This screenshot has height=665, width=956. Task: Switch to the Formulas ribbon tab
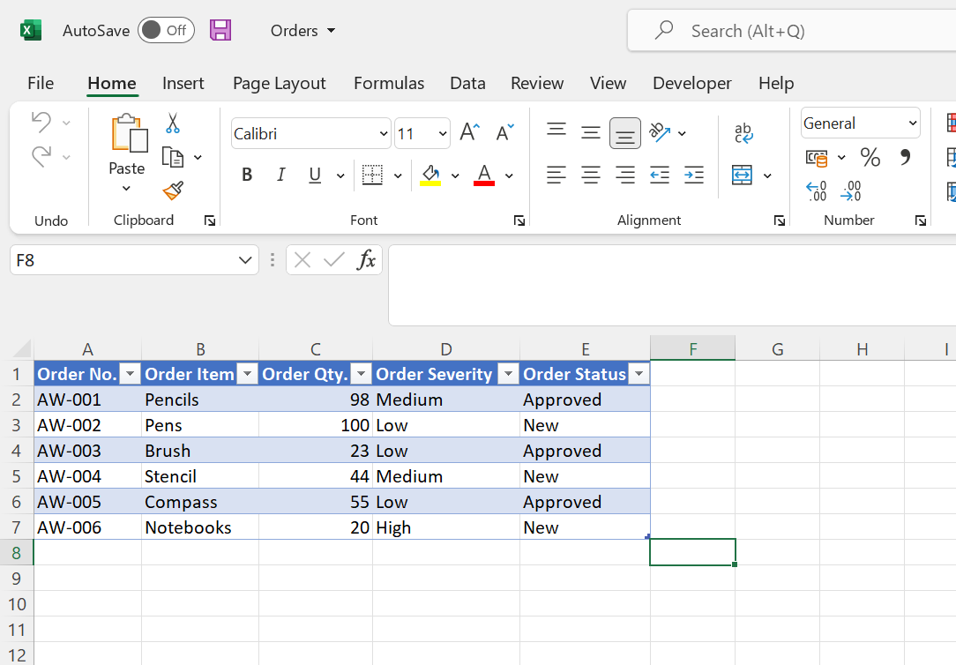(388, 83)
